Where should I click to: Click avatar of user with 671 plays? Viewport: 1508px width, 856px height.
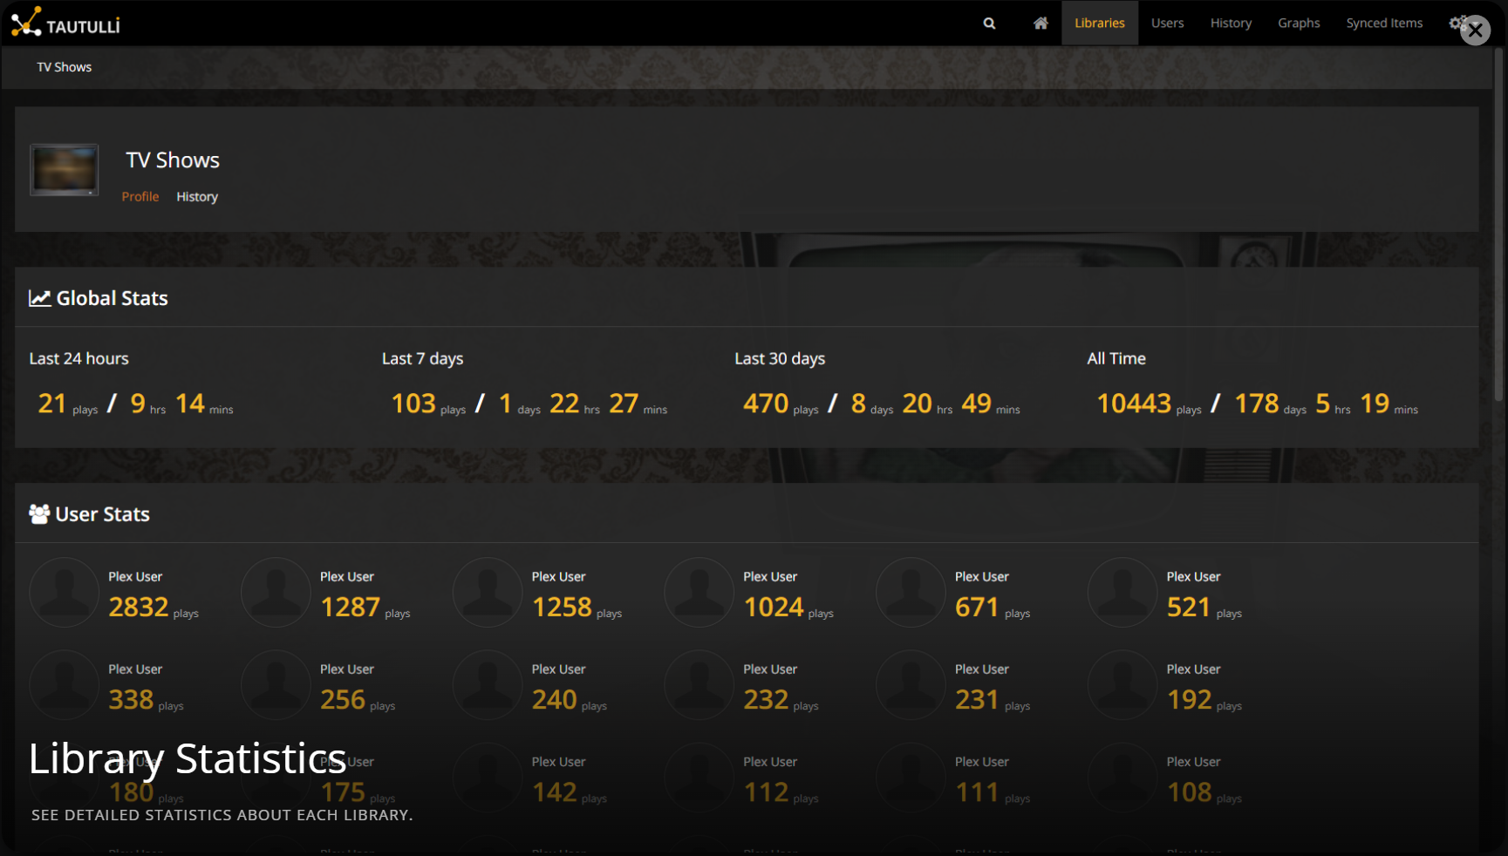pyautogui.click(x=911, y=592)
